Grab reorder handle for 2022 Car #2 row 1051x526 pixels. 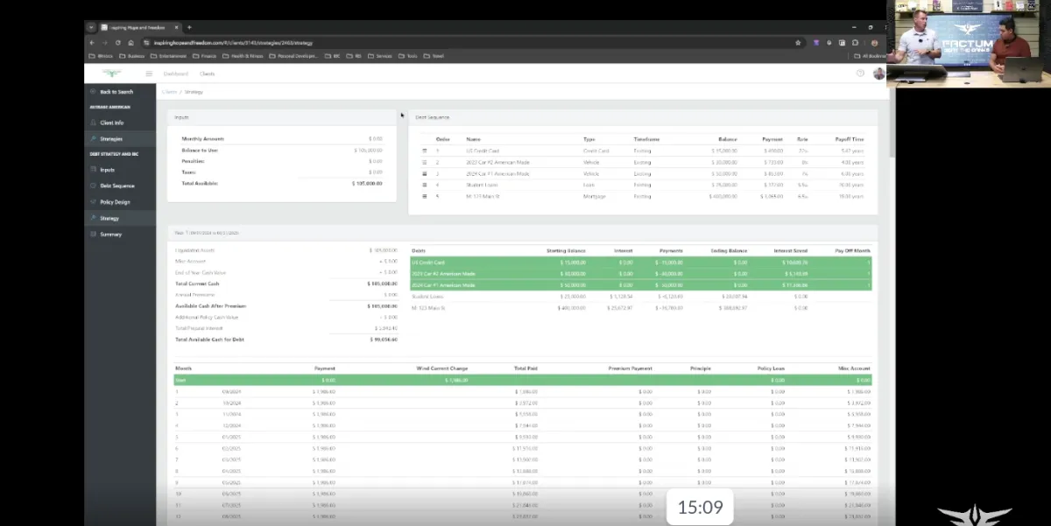click(x=425, y=162)
